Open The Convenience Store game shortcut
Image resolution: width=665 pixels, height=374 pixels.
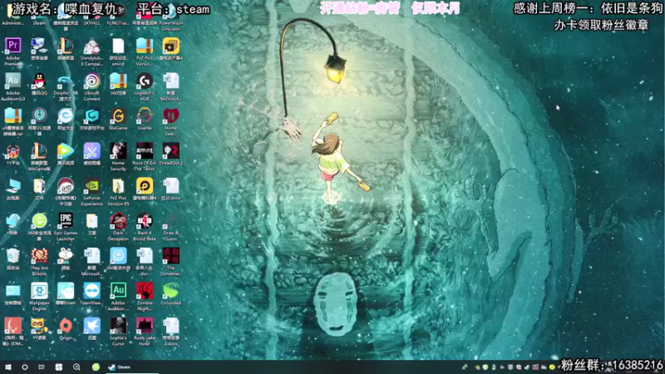pyautogui.click(x=171, y=261)
